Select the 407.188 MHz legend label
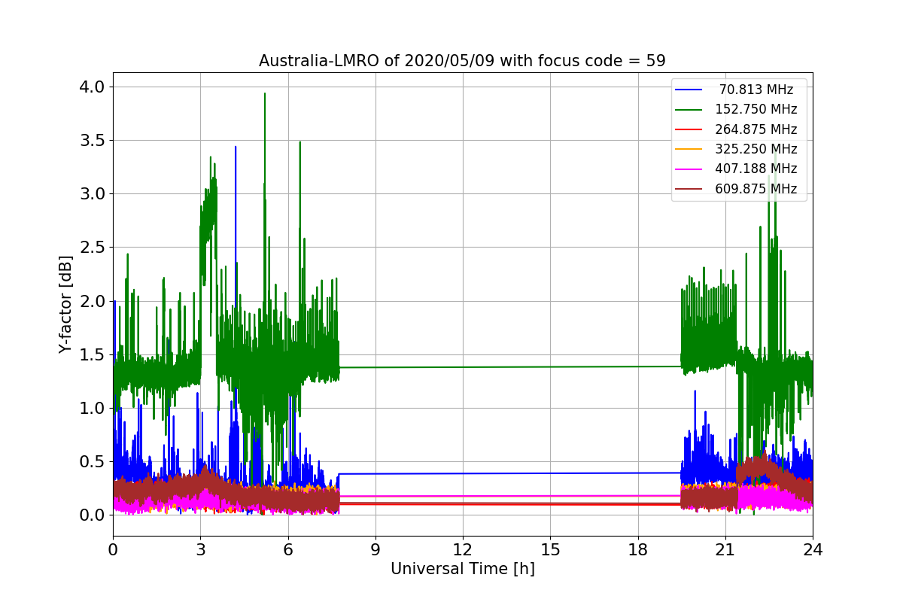The image size is (903, 602). 756,169
